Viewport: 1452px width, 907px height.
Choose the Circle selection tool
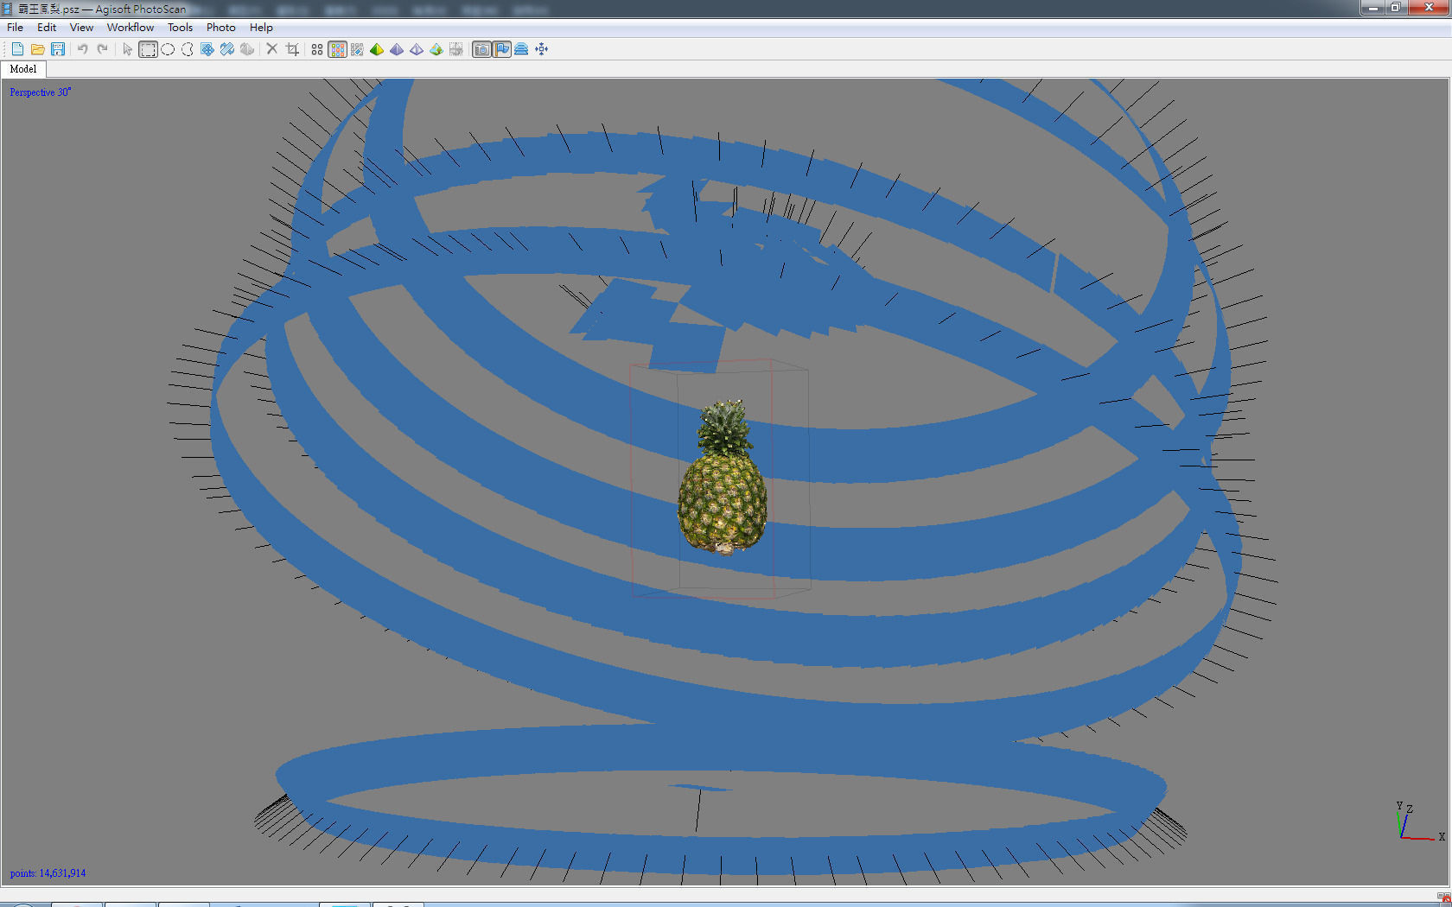click(168, 49)
